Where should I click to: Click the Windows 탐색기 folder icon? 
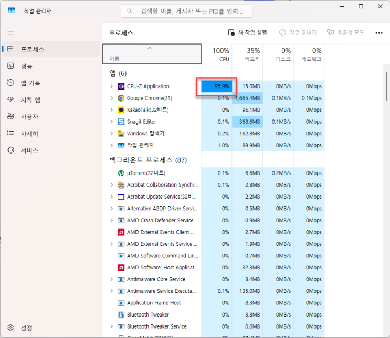pos(121,133)
